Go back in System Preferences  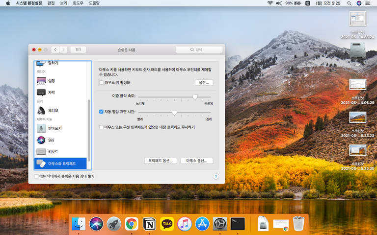coord(55,49)
